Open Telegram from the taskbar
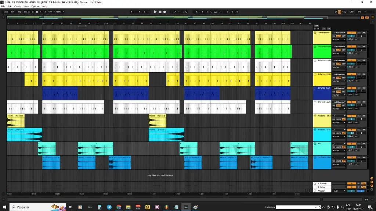The height and width of the screenshot is (211, 376). (109, 207)
